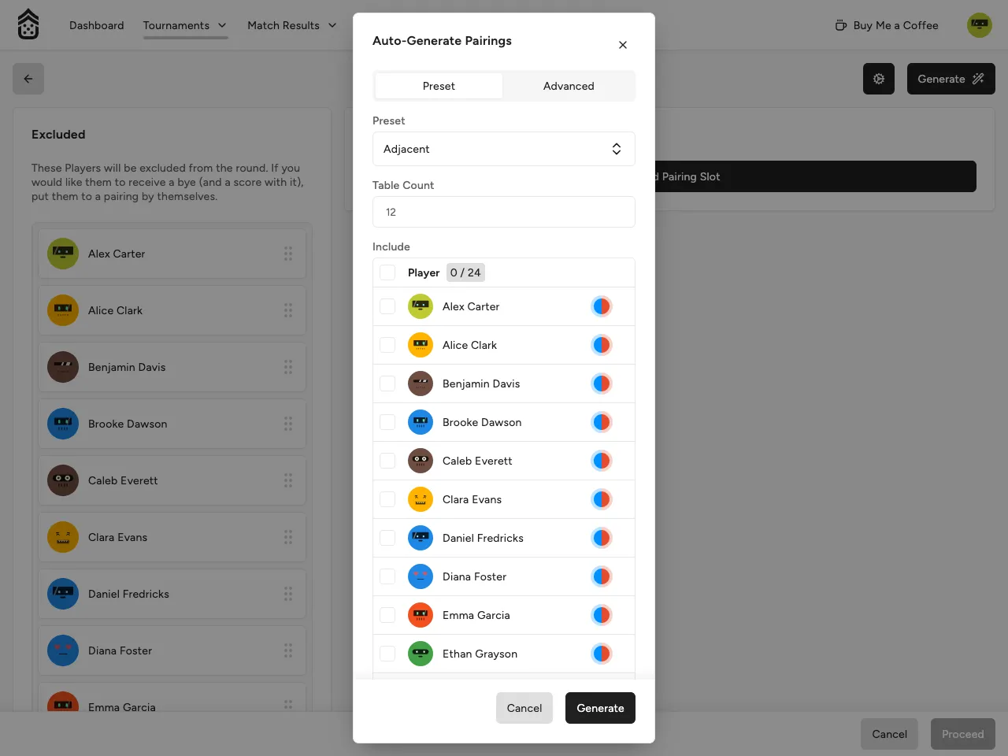Click Benjamin Davis's avatar in the dialog list
1008x756 pixels.
pyautogui.click(x=421, y=384)
